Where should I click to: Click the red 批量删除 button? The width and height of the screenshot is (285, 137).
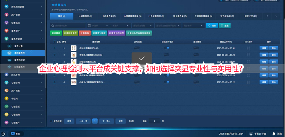(x=85, y=33)
